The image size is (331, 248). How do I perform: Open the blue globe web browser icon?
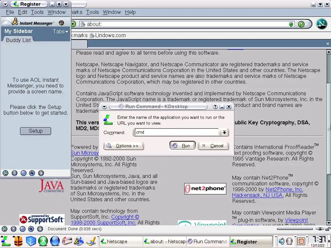pos(55,241)
